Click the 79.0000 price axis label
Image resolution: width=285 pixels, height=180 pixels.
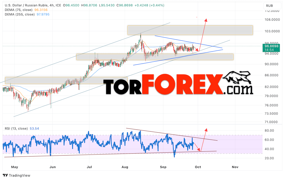coord(271,96)
